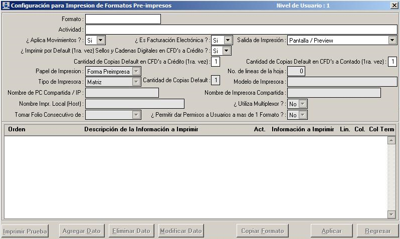Close the configuration window
The height and width of the screenshot is (239, 400).
tap(394, 6)
